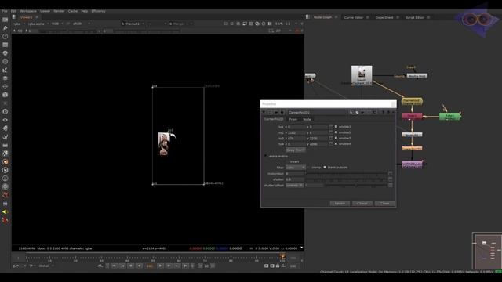Click the play forward button on timeline
Viewport: 502px width, 282px height.
160,266
